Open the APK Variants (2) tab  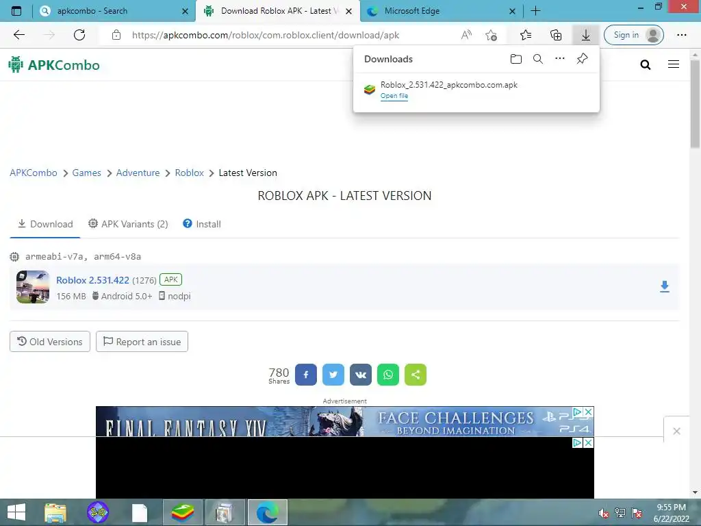[x=128, y=224]
